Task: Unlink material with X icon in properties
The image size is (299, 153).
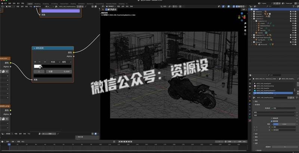Action: (293, 98)
